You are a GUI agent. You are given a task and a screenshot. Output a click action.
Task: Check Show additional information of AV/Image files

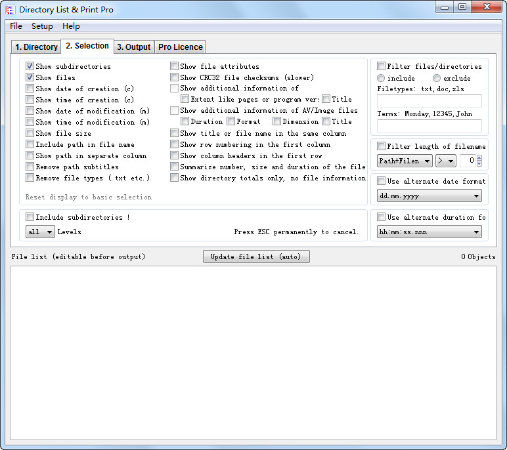tap(174, 110)
